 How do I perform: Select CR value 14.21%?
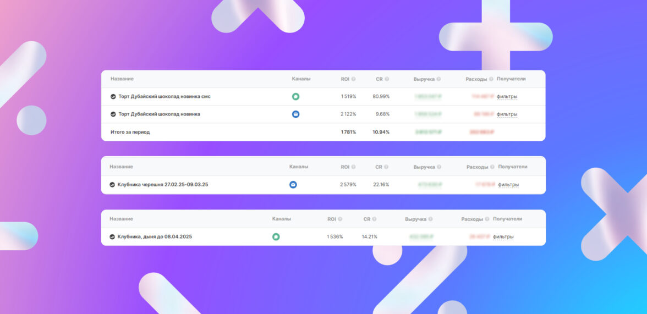coord(369,237)
